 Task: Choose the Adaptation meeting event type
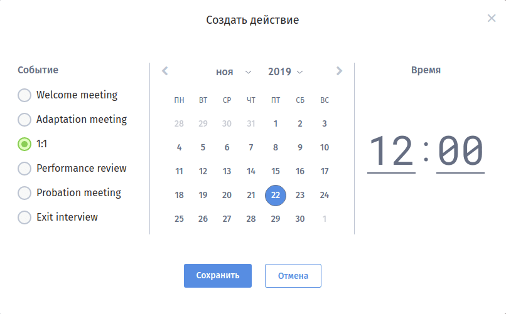pyautogui.click(x=24, y=120)
